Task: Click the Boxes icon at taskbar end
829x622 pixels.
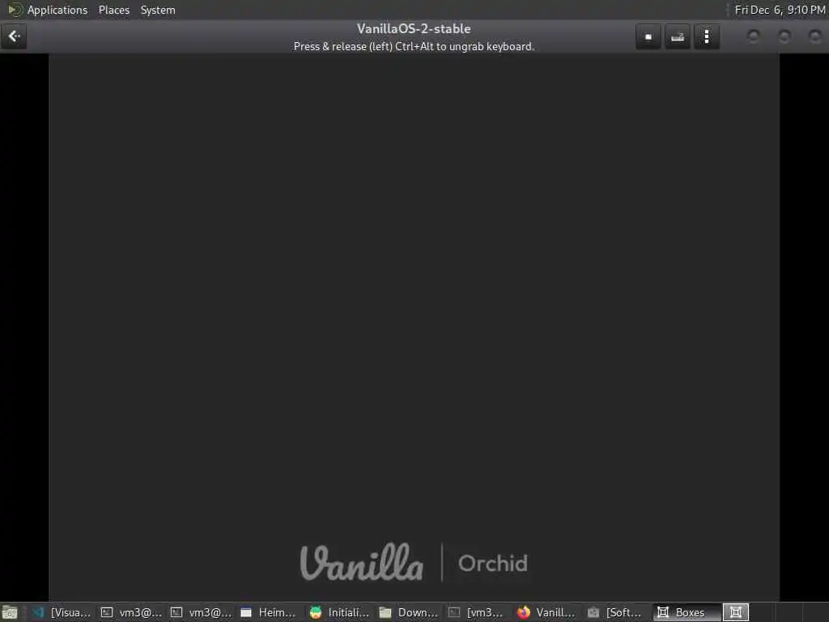Action: click(x=735, y=612)
